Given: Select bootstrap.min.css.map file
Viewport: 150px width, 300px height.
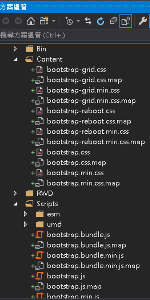Looking at the screenshot, I should point(83,183).
